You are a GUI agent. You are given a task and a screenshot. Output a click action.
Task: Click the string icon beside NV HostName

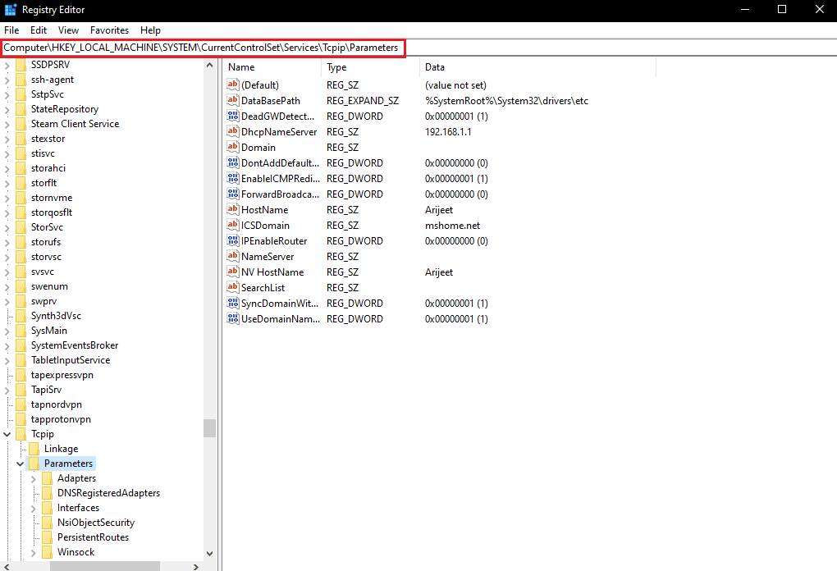pyautogui.click(x=233, y=271)
